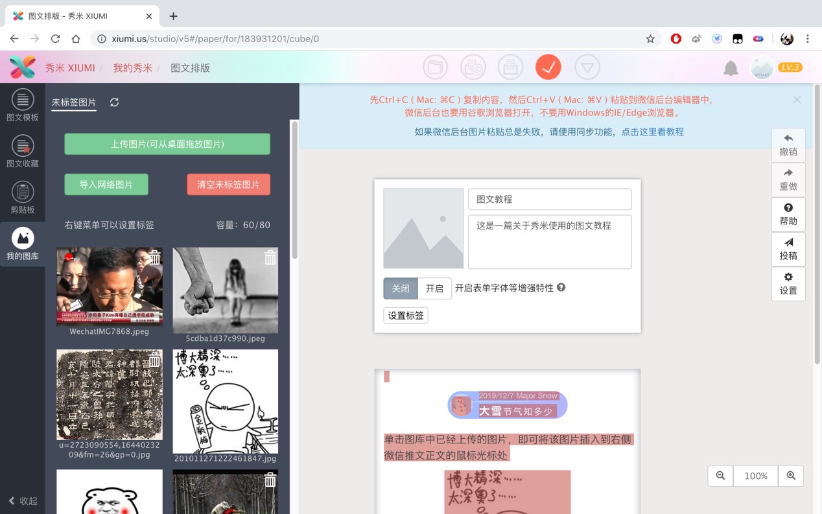Open the user avatar account menu

tap(762, 67)
